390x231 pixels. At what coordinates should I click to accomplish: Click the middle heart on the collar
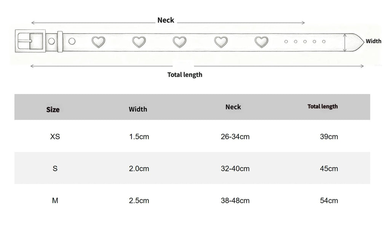180,42
